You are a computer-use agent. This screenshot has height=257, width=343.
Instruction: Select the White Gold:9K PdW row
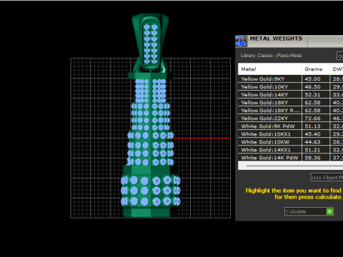click(x=290, y=126)
